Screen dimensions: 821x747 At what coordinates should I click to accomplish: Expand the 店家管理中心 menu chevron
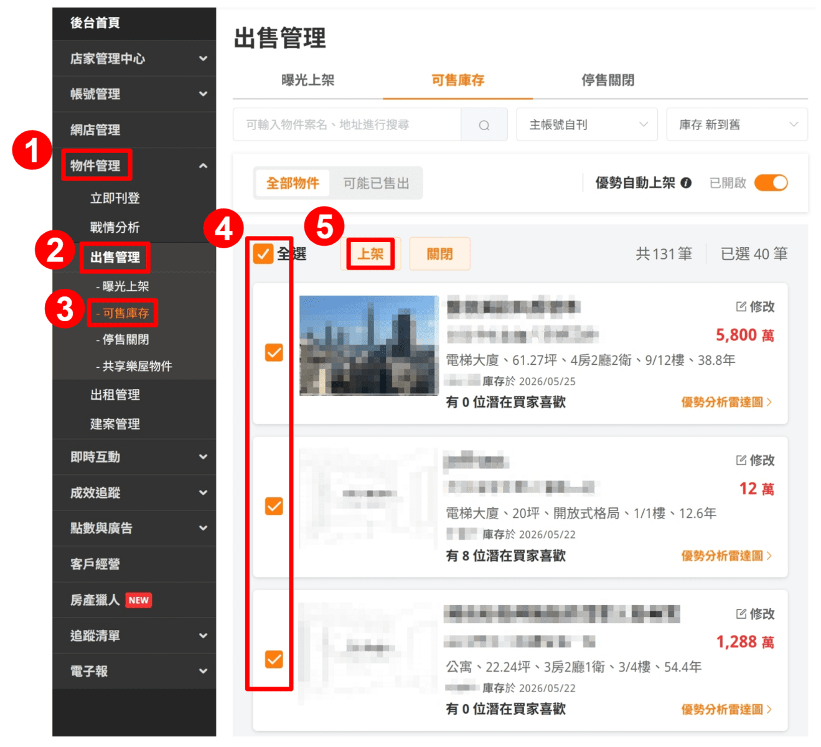[203, 59]
